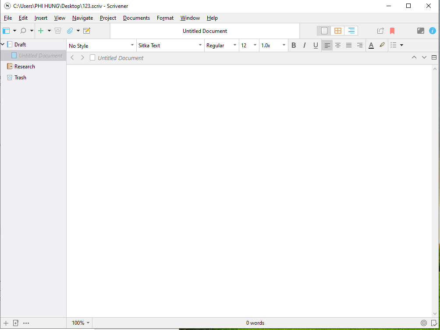The image size is (440, 330).
Task: Go back in editor history
Action: click(72, 57)
